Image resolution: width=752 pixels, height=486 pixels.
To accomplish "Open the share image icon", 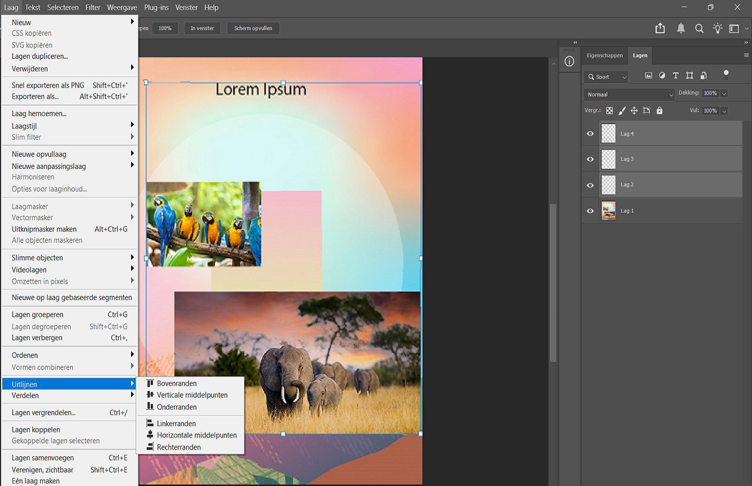I will [x=660, y=28].
